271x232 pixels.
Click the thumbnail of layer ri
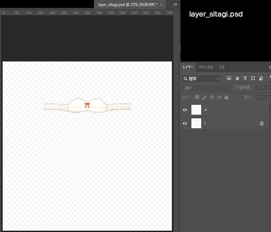click(196, 110)
